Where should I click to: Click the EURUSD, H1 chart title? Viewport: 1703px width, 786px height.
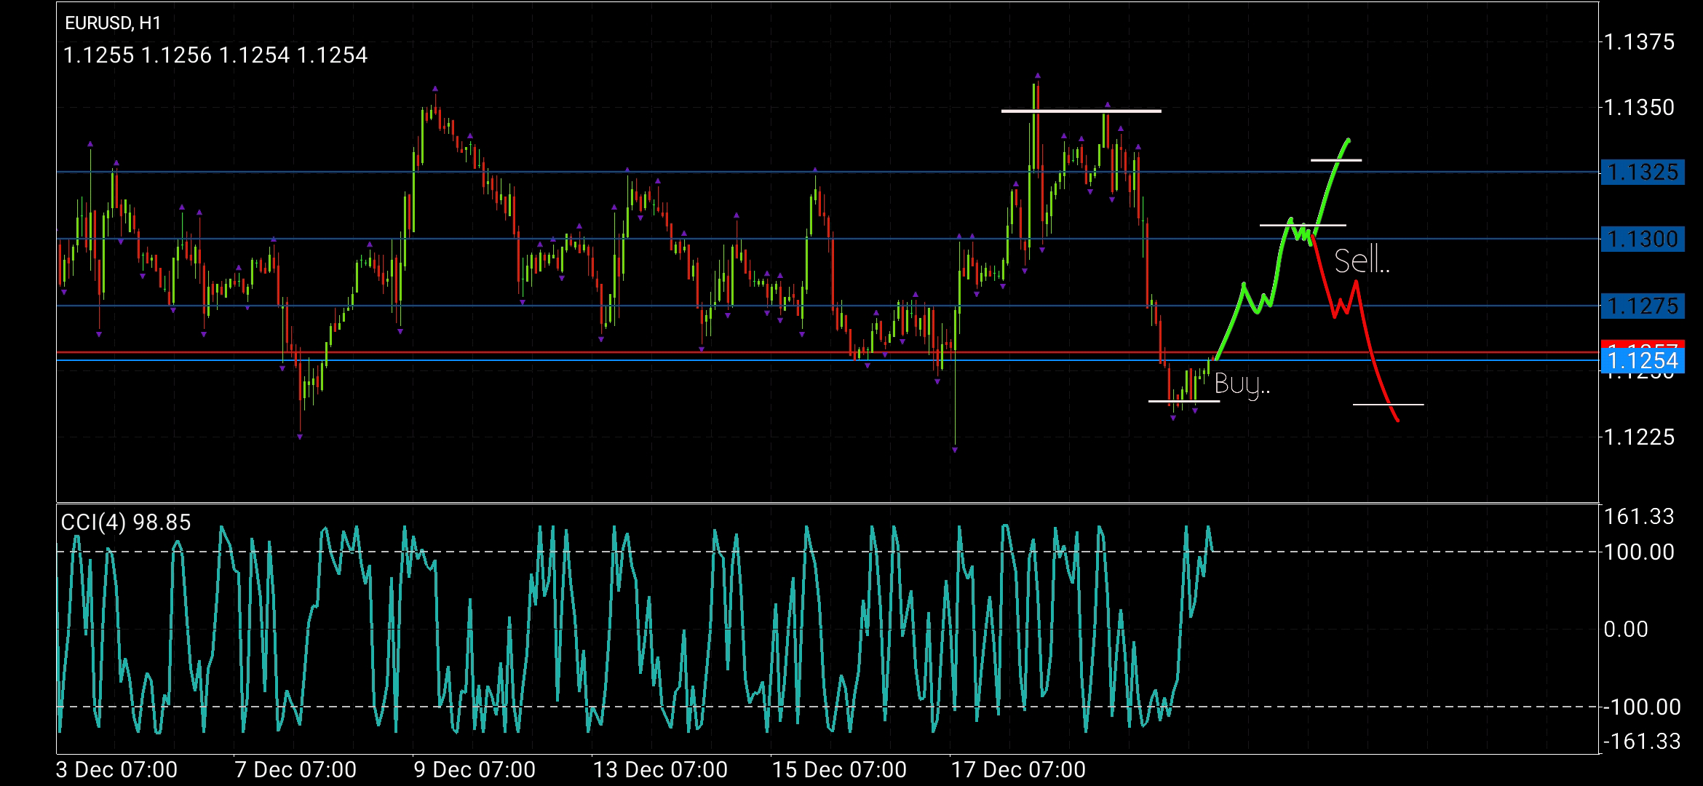click(113, 23)
